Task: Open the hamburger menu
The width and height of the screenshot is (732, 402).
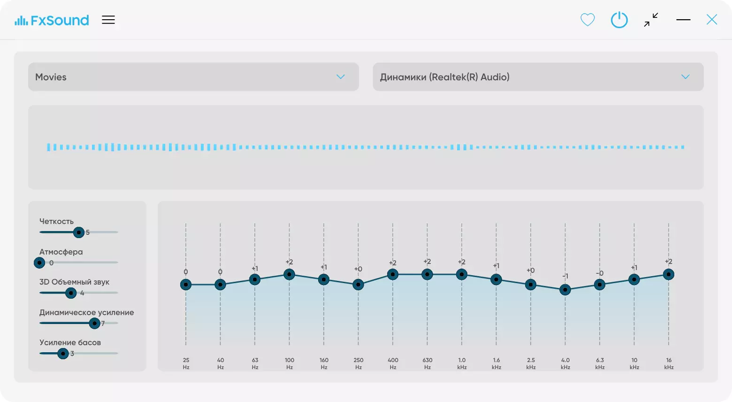Action: coord(108,20)
